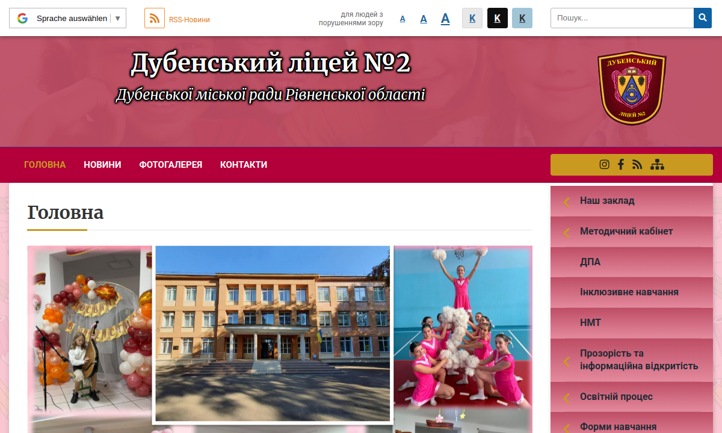Switch to black contrast color scheme K
This screenshot has height=433, width=722.
tap(498, 18)
